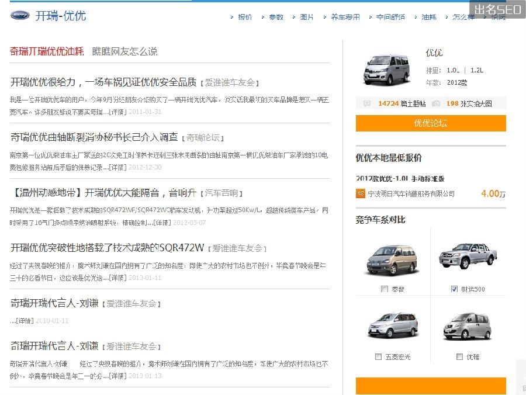Click the date 2011-01-31
This screenshot has height=395, width=526.
click(x=145, y=112)
